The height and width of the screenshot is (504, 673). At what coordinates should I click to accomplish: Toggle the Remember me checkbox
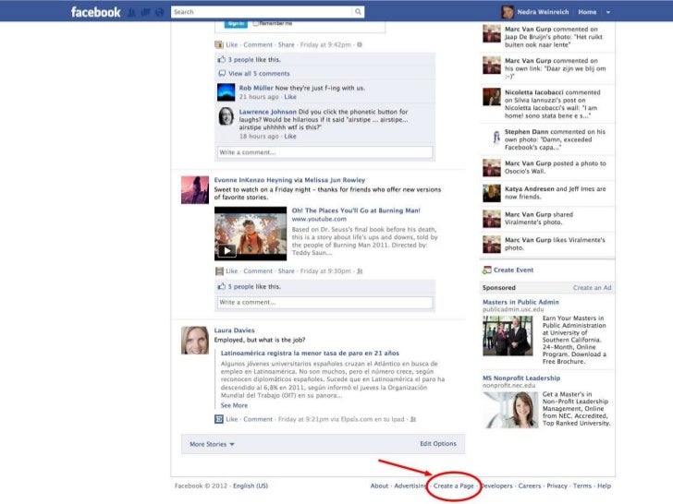(x=256, y=24)
